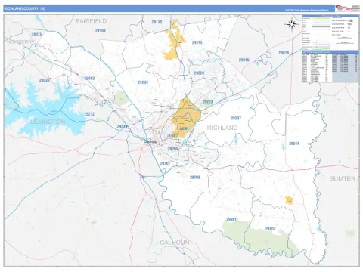Select the NEWBERRY county label
This screenshot has width=363, height=272.
tap(20, 42)
